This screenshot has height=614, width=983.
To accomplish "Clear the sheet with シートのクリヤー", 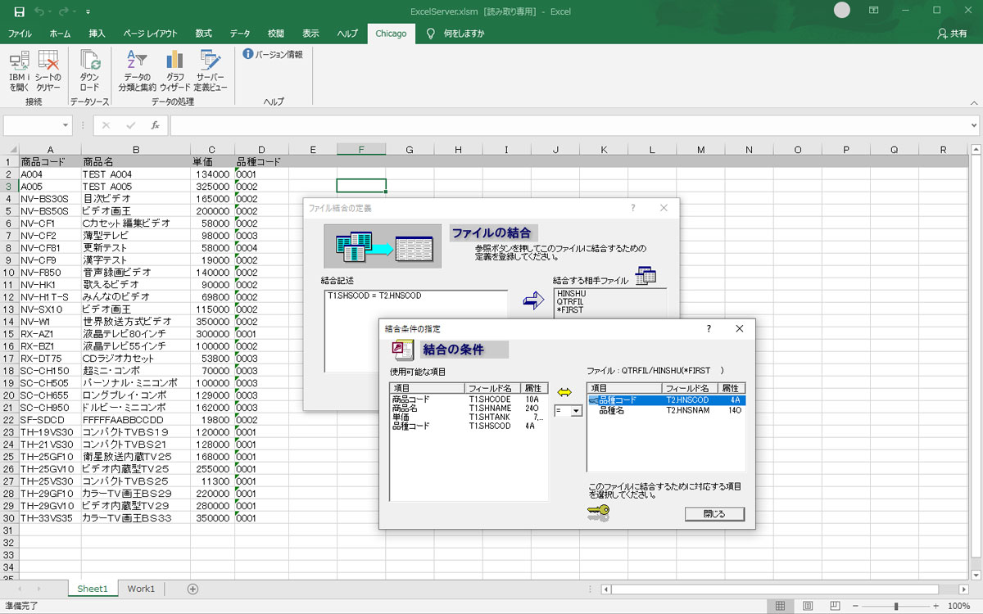I will coord(48,70).
